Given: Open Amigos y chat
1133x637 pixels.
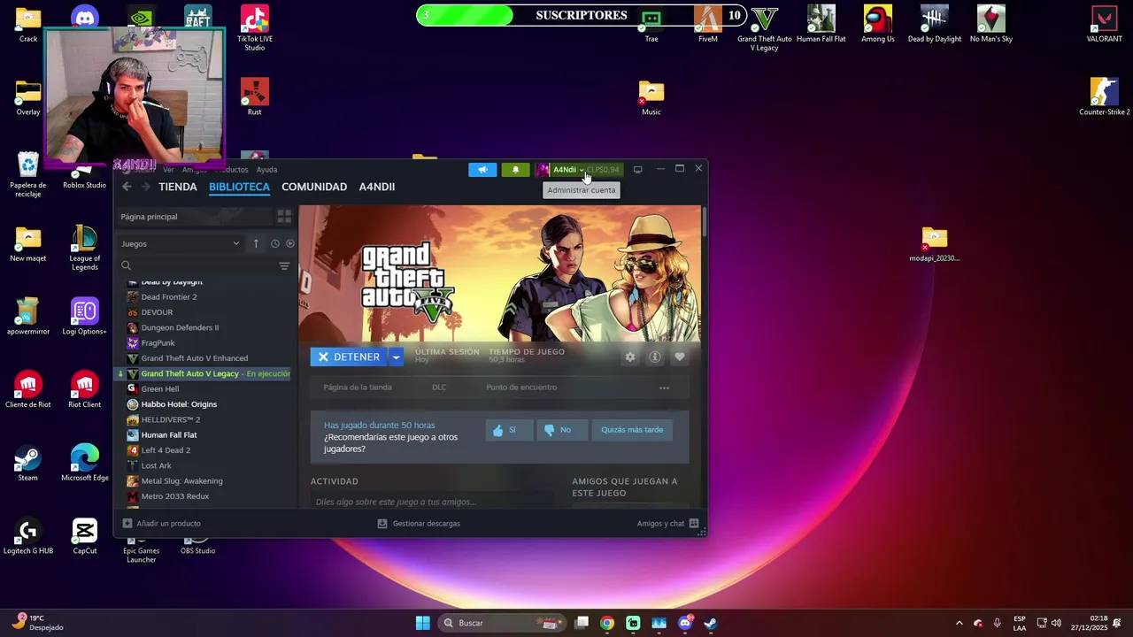Looking at the screenshot, I should click(x=667, y=524).
